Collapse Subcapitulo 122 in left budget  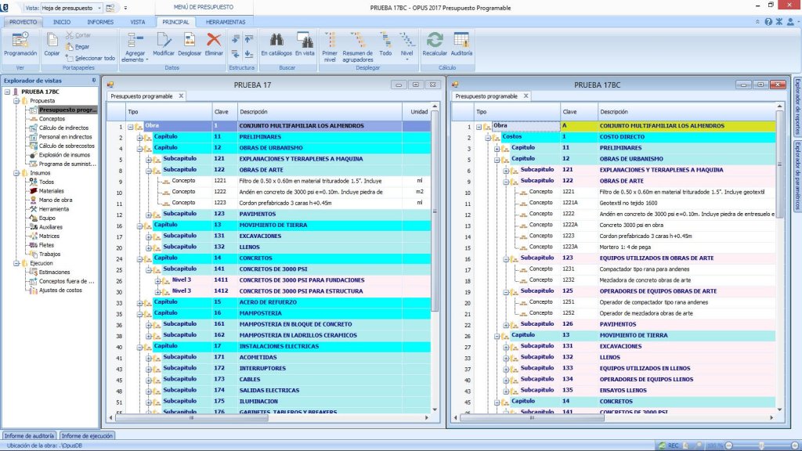pyautogui.click(x=148, y=170)
